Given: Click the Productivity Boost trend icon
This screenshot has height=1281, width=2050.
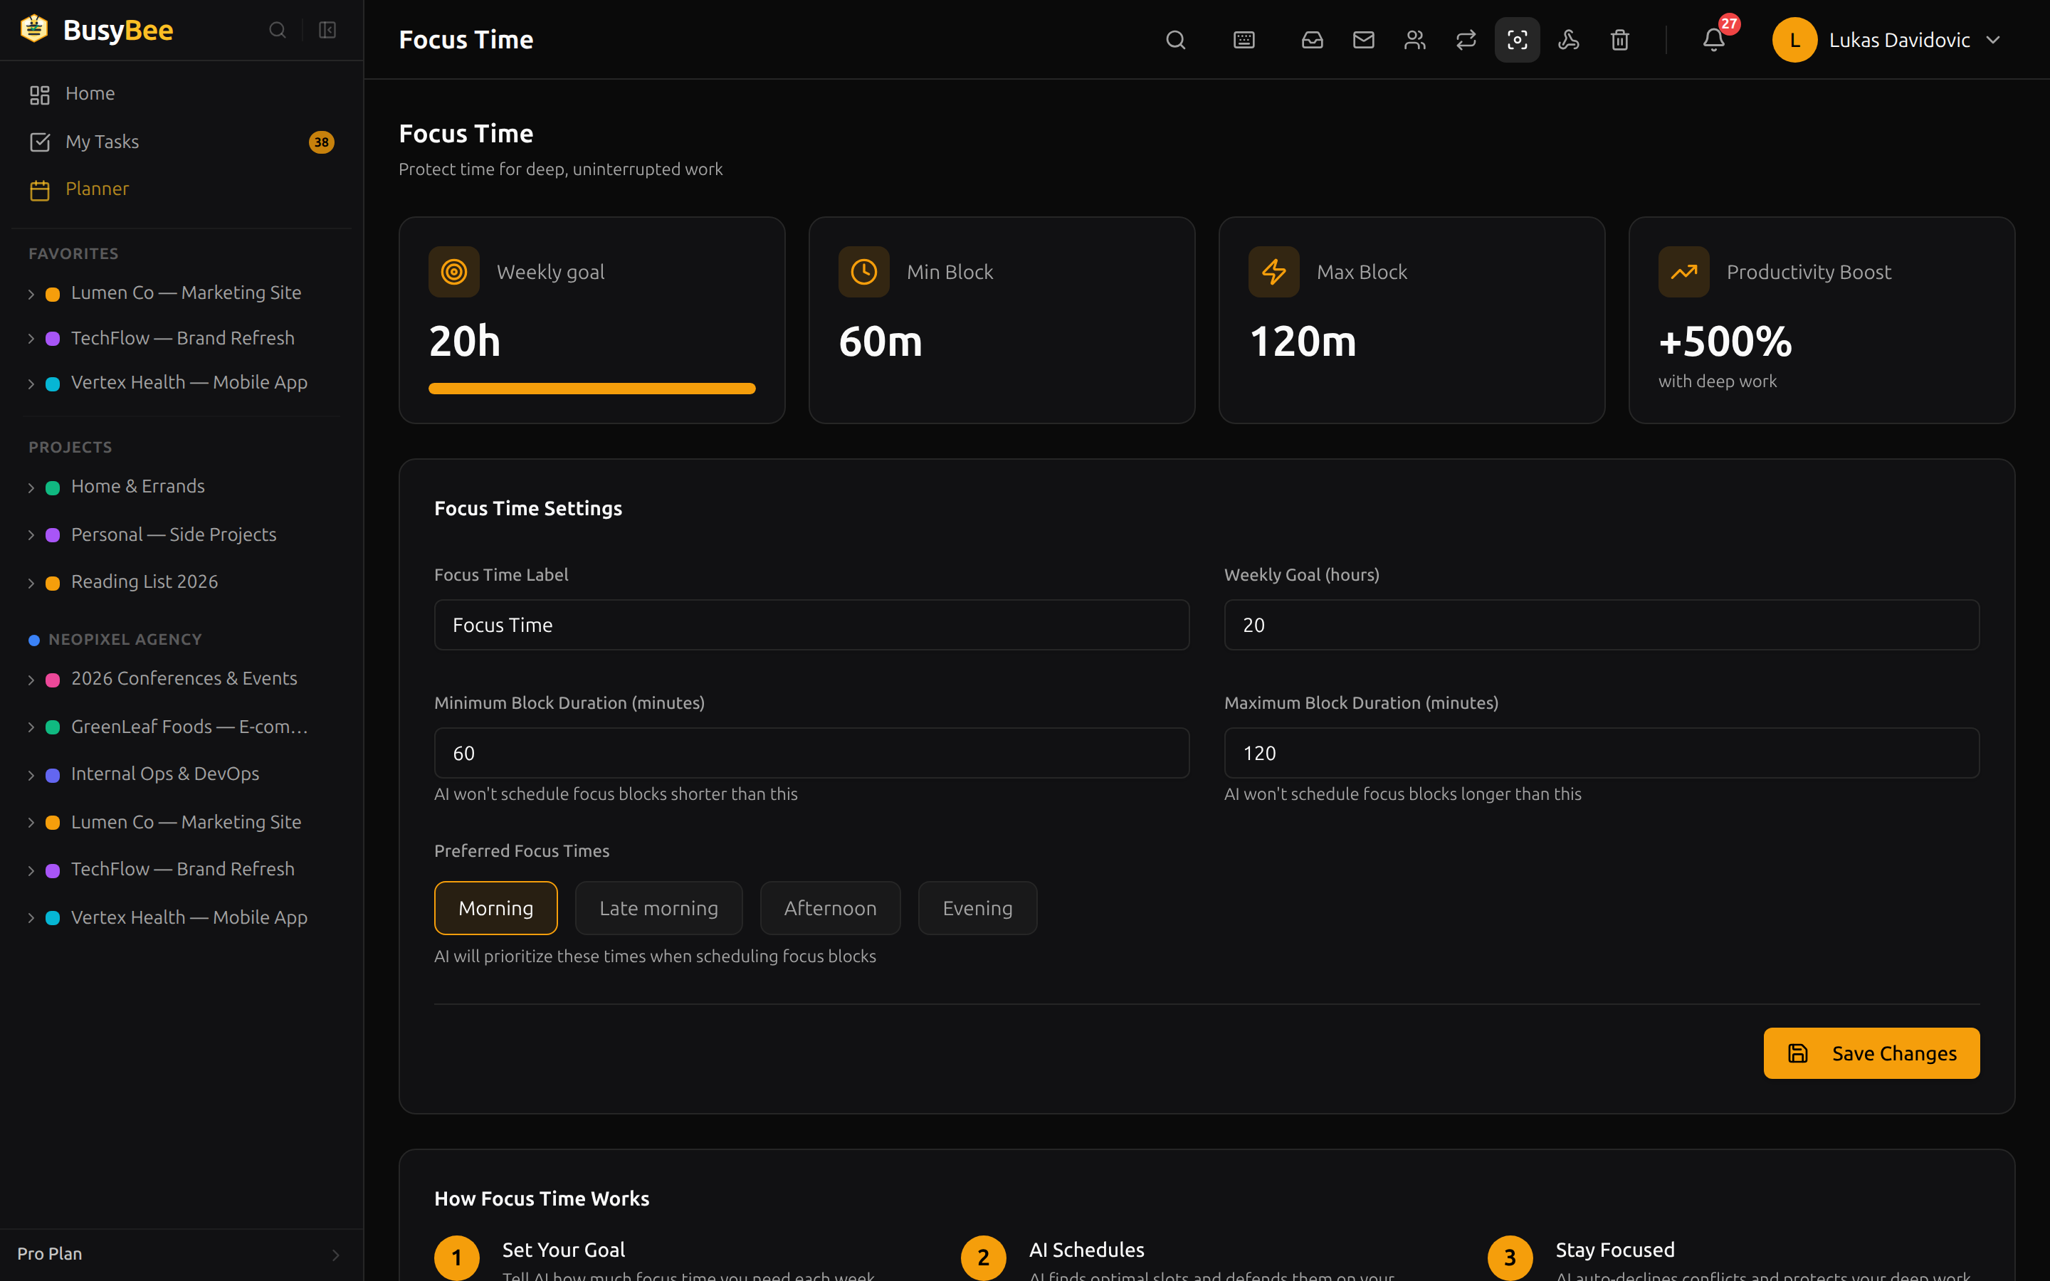Looking at the screenshot, I should click(x=1684, y=272).
